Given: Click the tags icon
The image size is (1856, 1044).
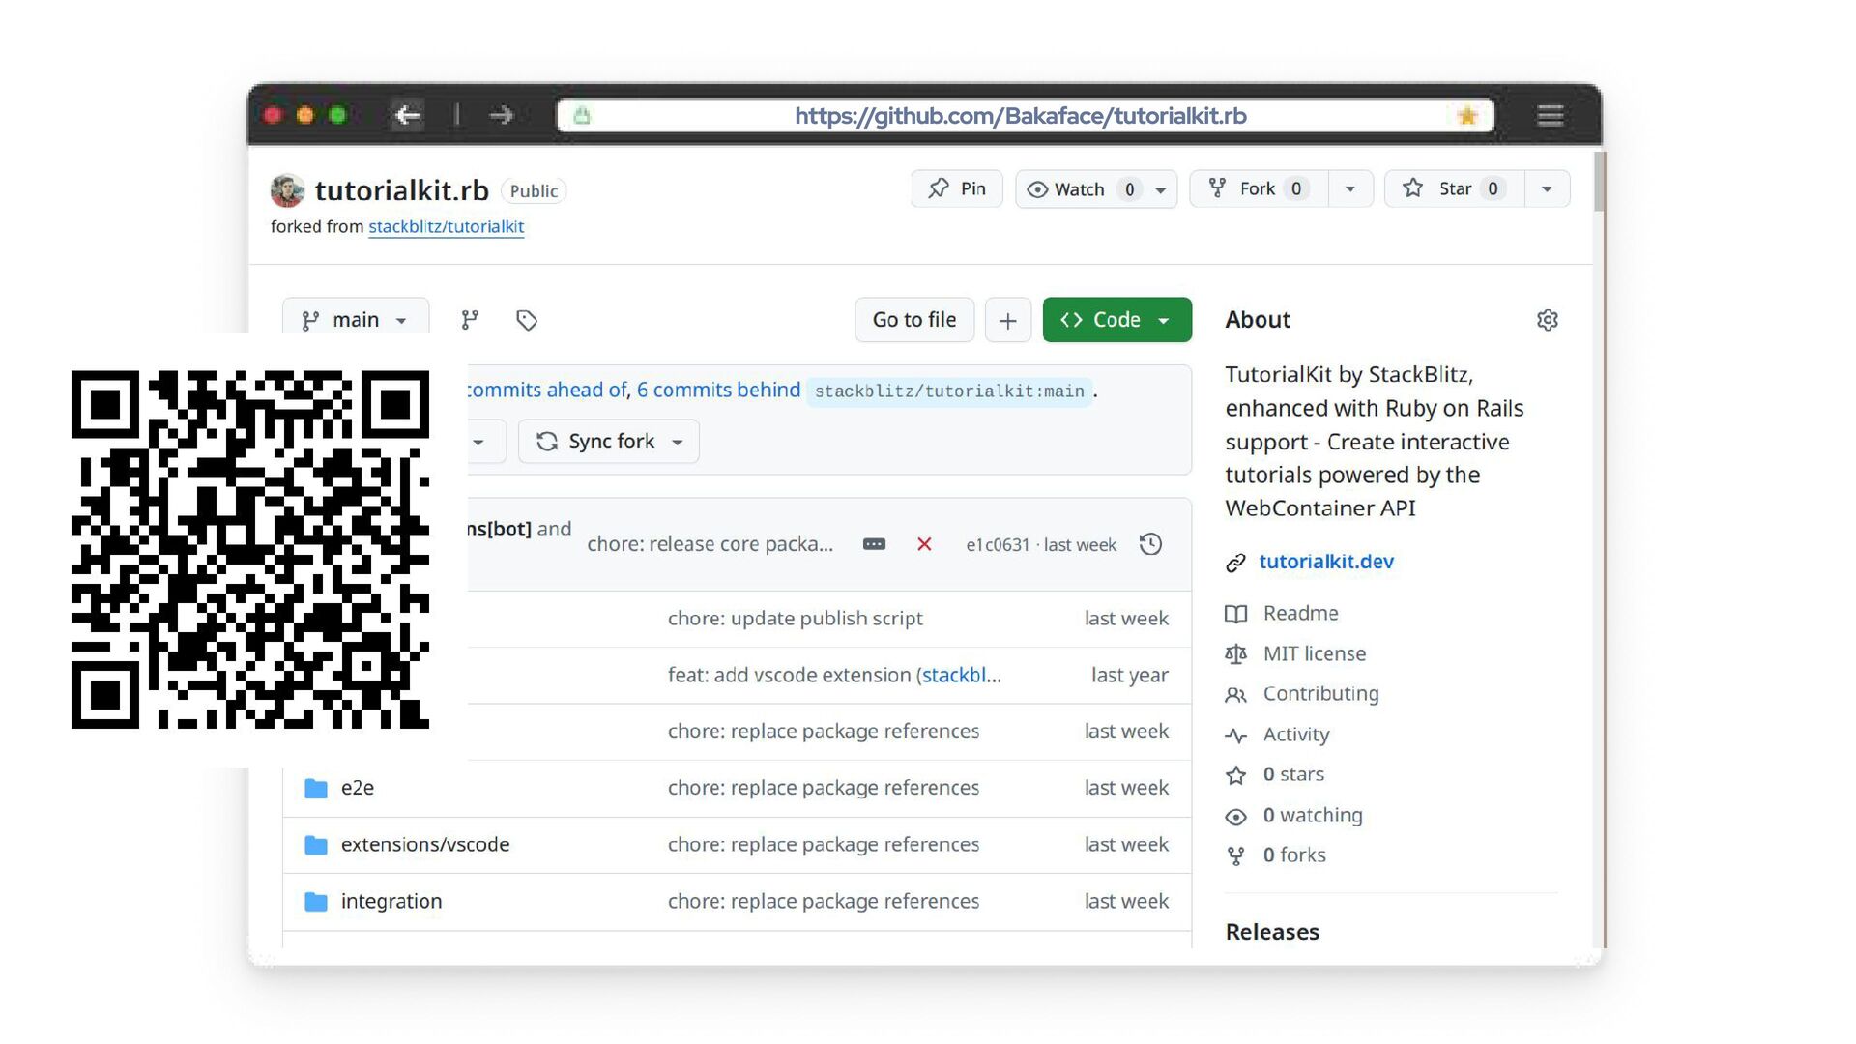Looking at the screenshot, I should (527, 320).
